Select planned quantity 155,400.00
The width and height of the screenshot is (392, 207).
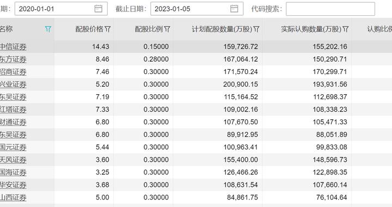[x=241, y=160]
